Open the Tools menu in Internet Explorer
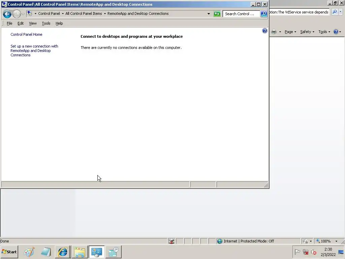Image resolution: width=345 pixels, height=259 pixels. click(324, 32)
